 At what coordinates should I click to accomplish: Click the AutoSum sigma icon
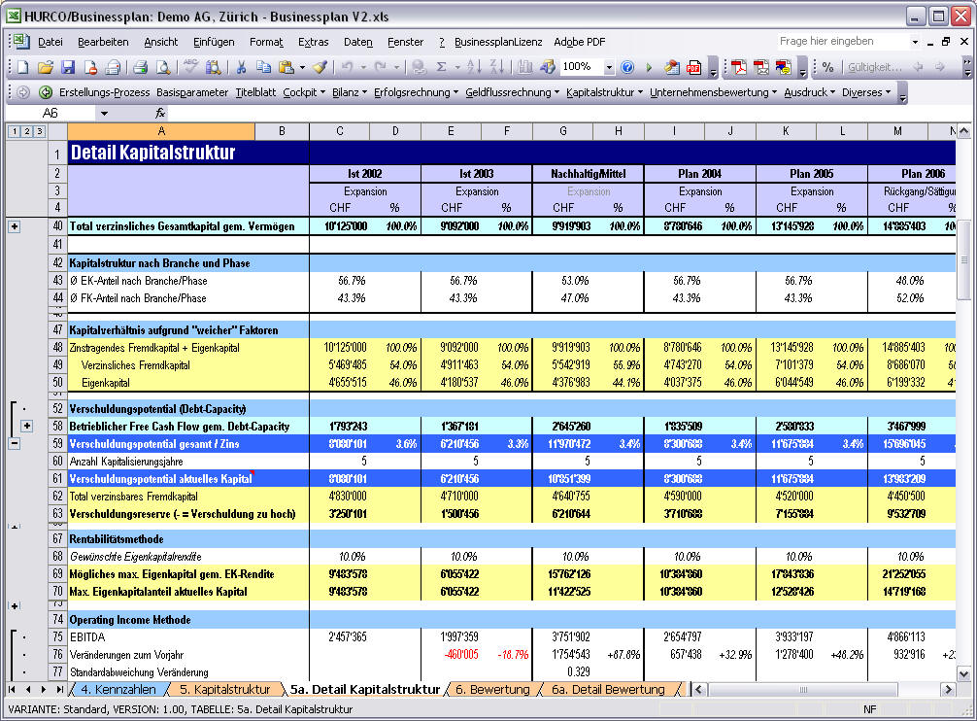click(441, 67)
